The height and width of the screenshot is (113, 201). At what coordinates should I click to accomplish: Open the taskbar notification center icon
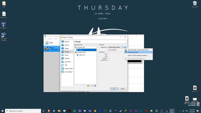(x=198, y=111)
